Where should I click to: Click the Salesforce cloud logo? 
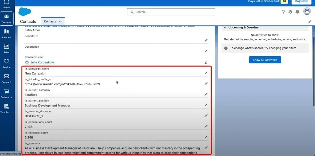click(x=25, y=12)
